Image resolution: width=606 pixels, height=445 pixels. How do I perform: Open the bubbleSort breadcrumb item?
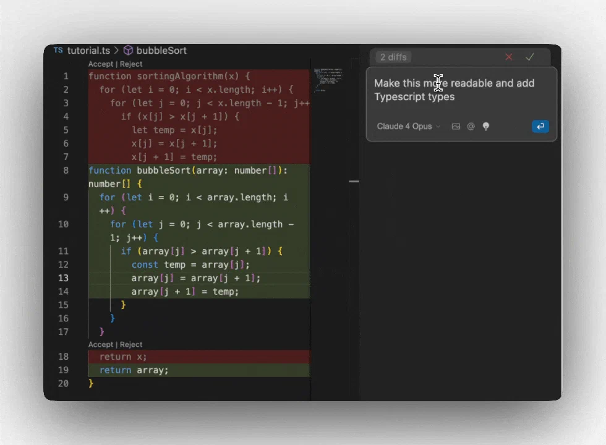tap(161, 50)
